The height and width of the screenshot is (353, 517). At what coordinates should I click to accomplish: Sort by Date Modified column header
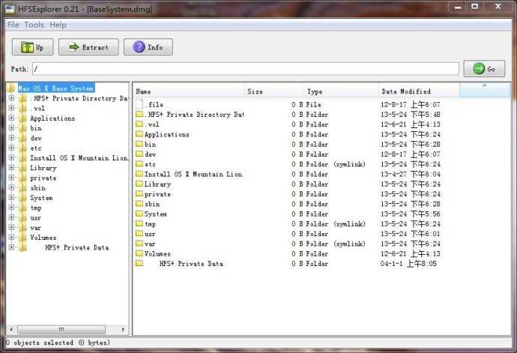pos(419,91)
